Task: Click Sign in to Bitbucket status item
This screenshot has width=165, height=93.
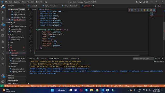Action: pos(39,86)
